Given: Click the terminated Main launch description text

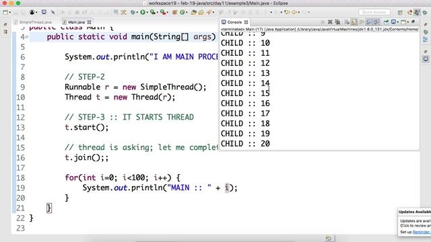Looking at the screenshot, I should [320, 29].
